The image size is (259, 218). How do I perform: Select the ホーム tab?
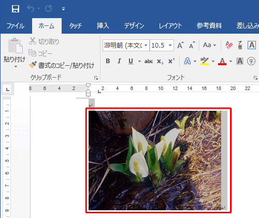[47, 26]
